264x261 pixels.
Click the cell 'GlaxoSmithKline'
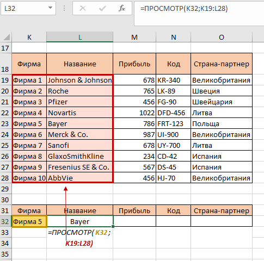coord(80,156)
